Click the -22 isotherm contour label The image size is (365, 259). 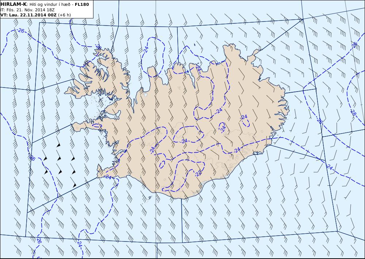(199, 173)
